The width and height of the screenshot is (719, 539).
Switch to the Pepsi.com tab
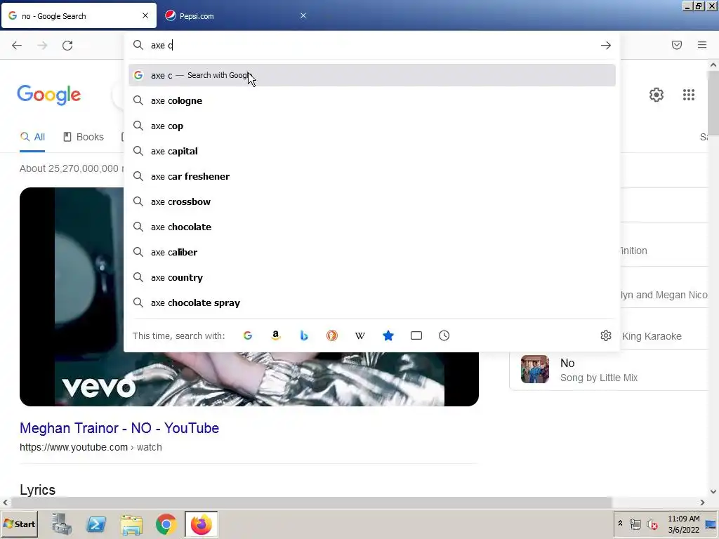236,16
